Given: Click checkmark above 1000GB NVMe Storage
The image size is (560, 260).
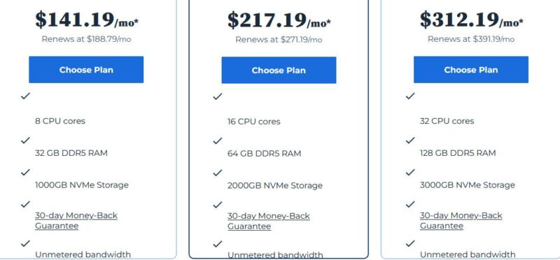Looking at the screenshot, I should pos(25,172).
